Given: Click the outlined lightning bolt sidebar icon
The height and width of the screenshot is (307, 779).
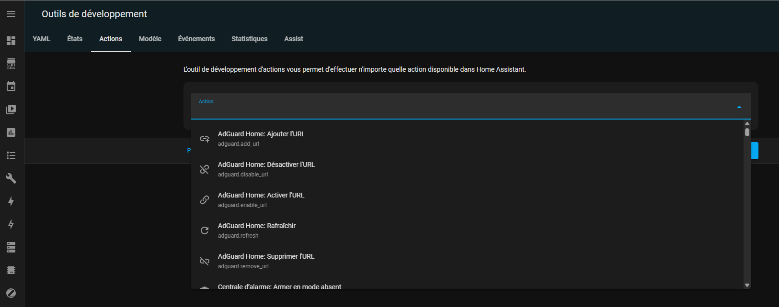Looking at the screenshot, I should pos(11,224).
